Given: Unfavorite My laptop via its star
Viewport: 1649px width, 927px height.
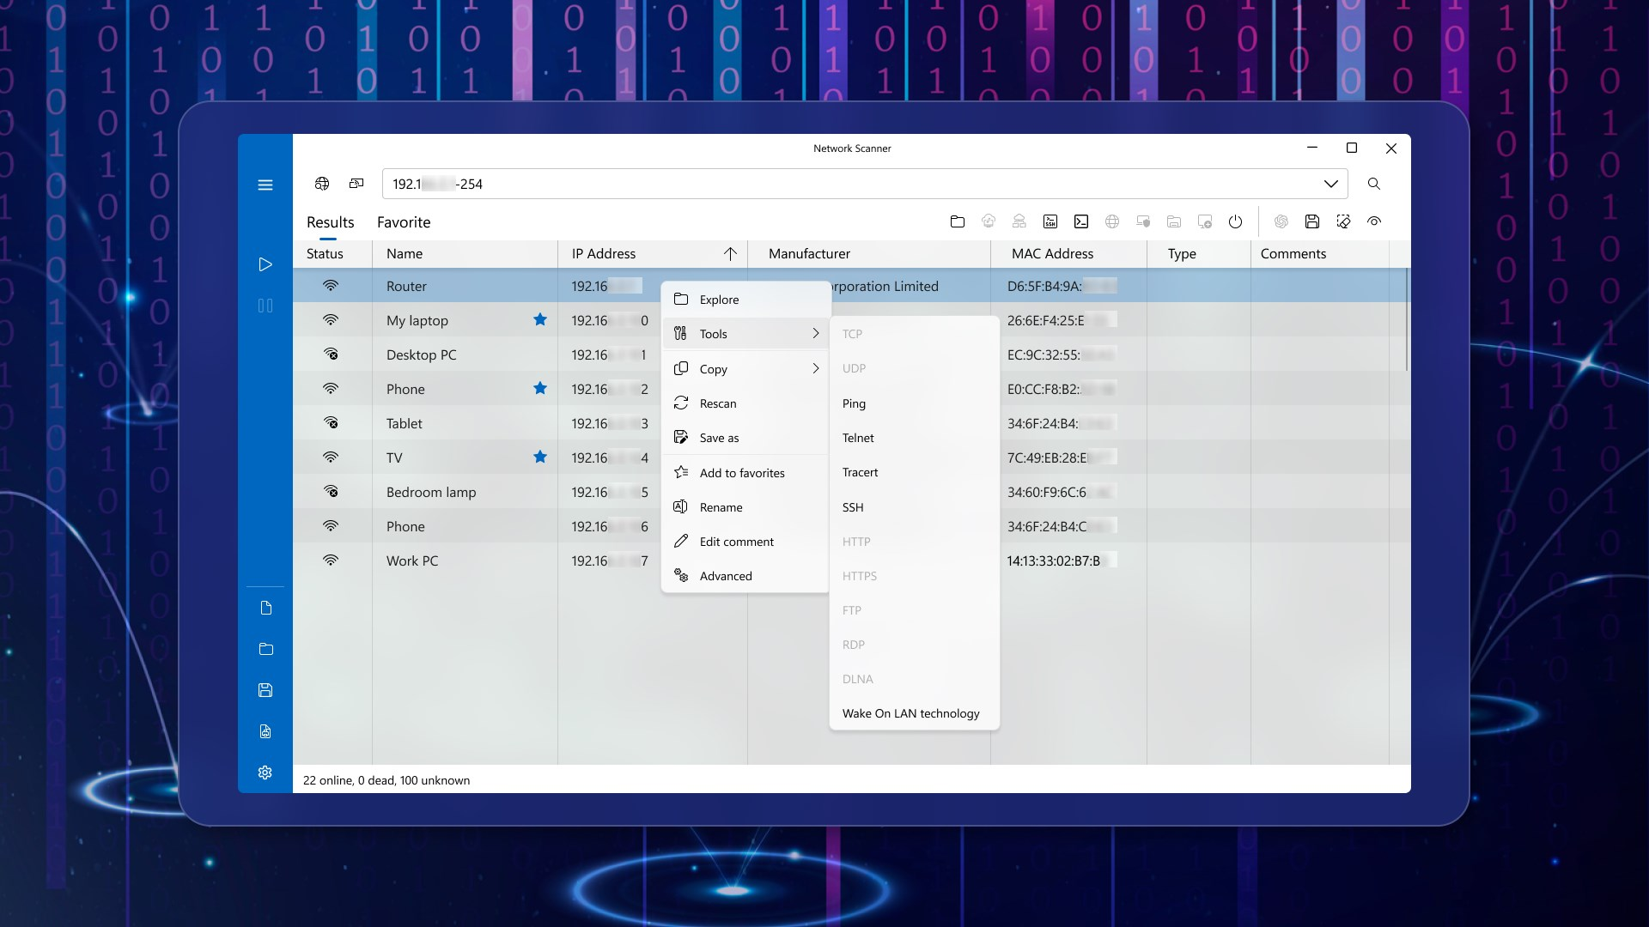Looking at the screenshot, I should pos(540,320).
